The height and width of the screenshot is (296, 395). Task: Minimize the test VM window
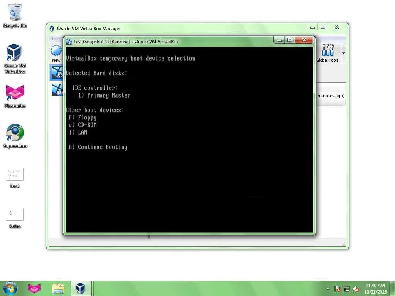(279, 40)
